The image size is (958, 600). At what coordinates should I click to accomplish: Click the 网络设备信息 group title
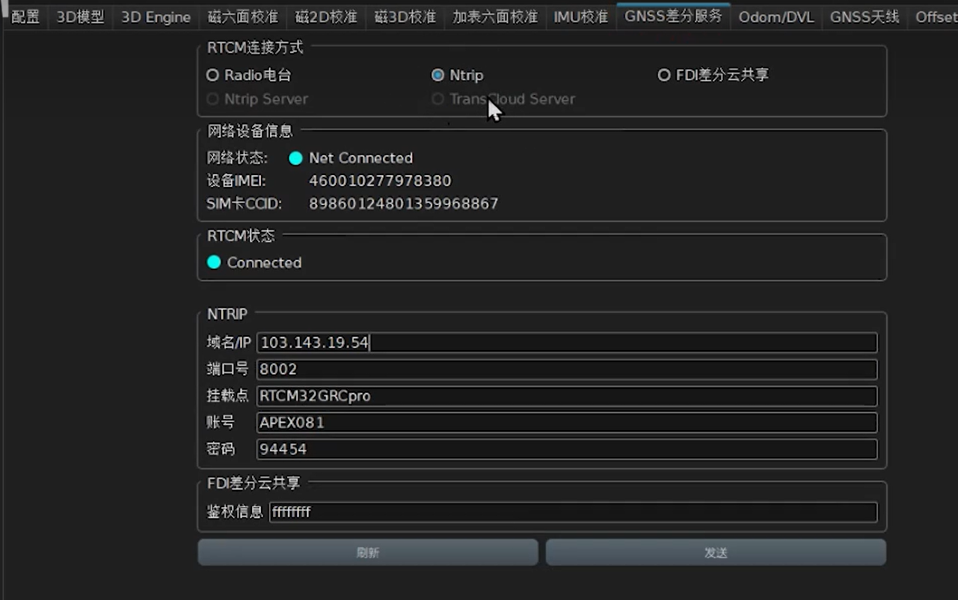coord(250,131)
